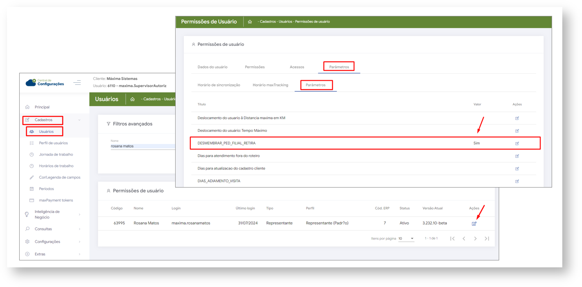Edit Deslocamento do usuario Tempo Máximo parameter
Screen dimensions: 582x287
517,131
